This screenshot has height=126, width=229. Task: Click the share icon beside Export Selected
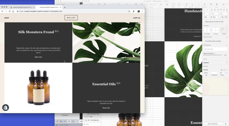tap(226, 124)
